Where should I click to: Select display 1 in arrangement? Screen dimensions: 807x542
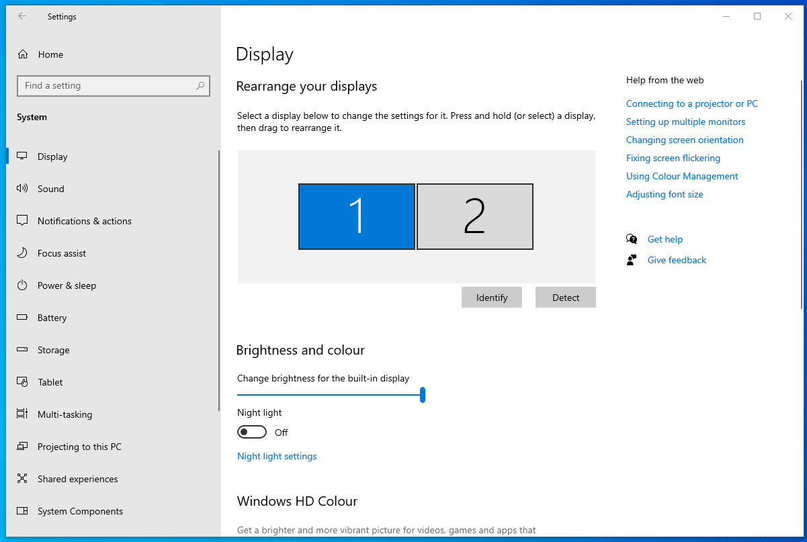(357, 216)
